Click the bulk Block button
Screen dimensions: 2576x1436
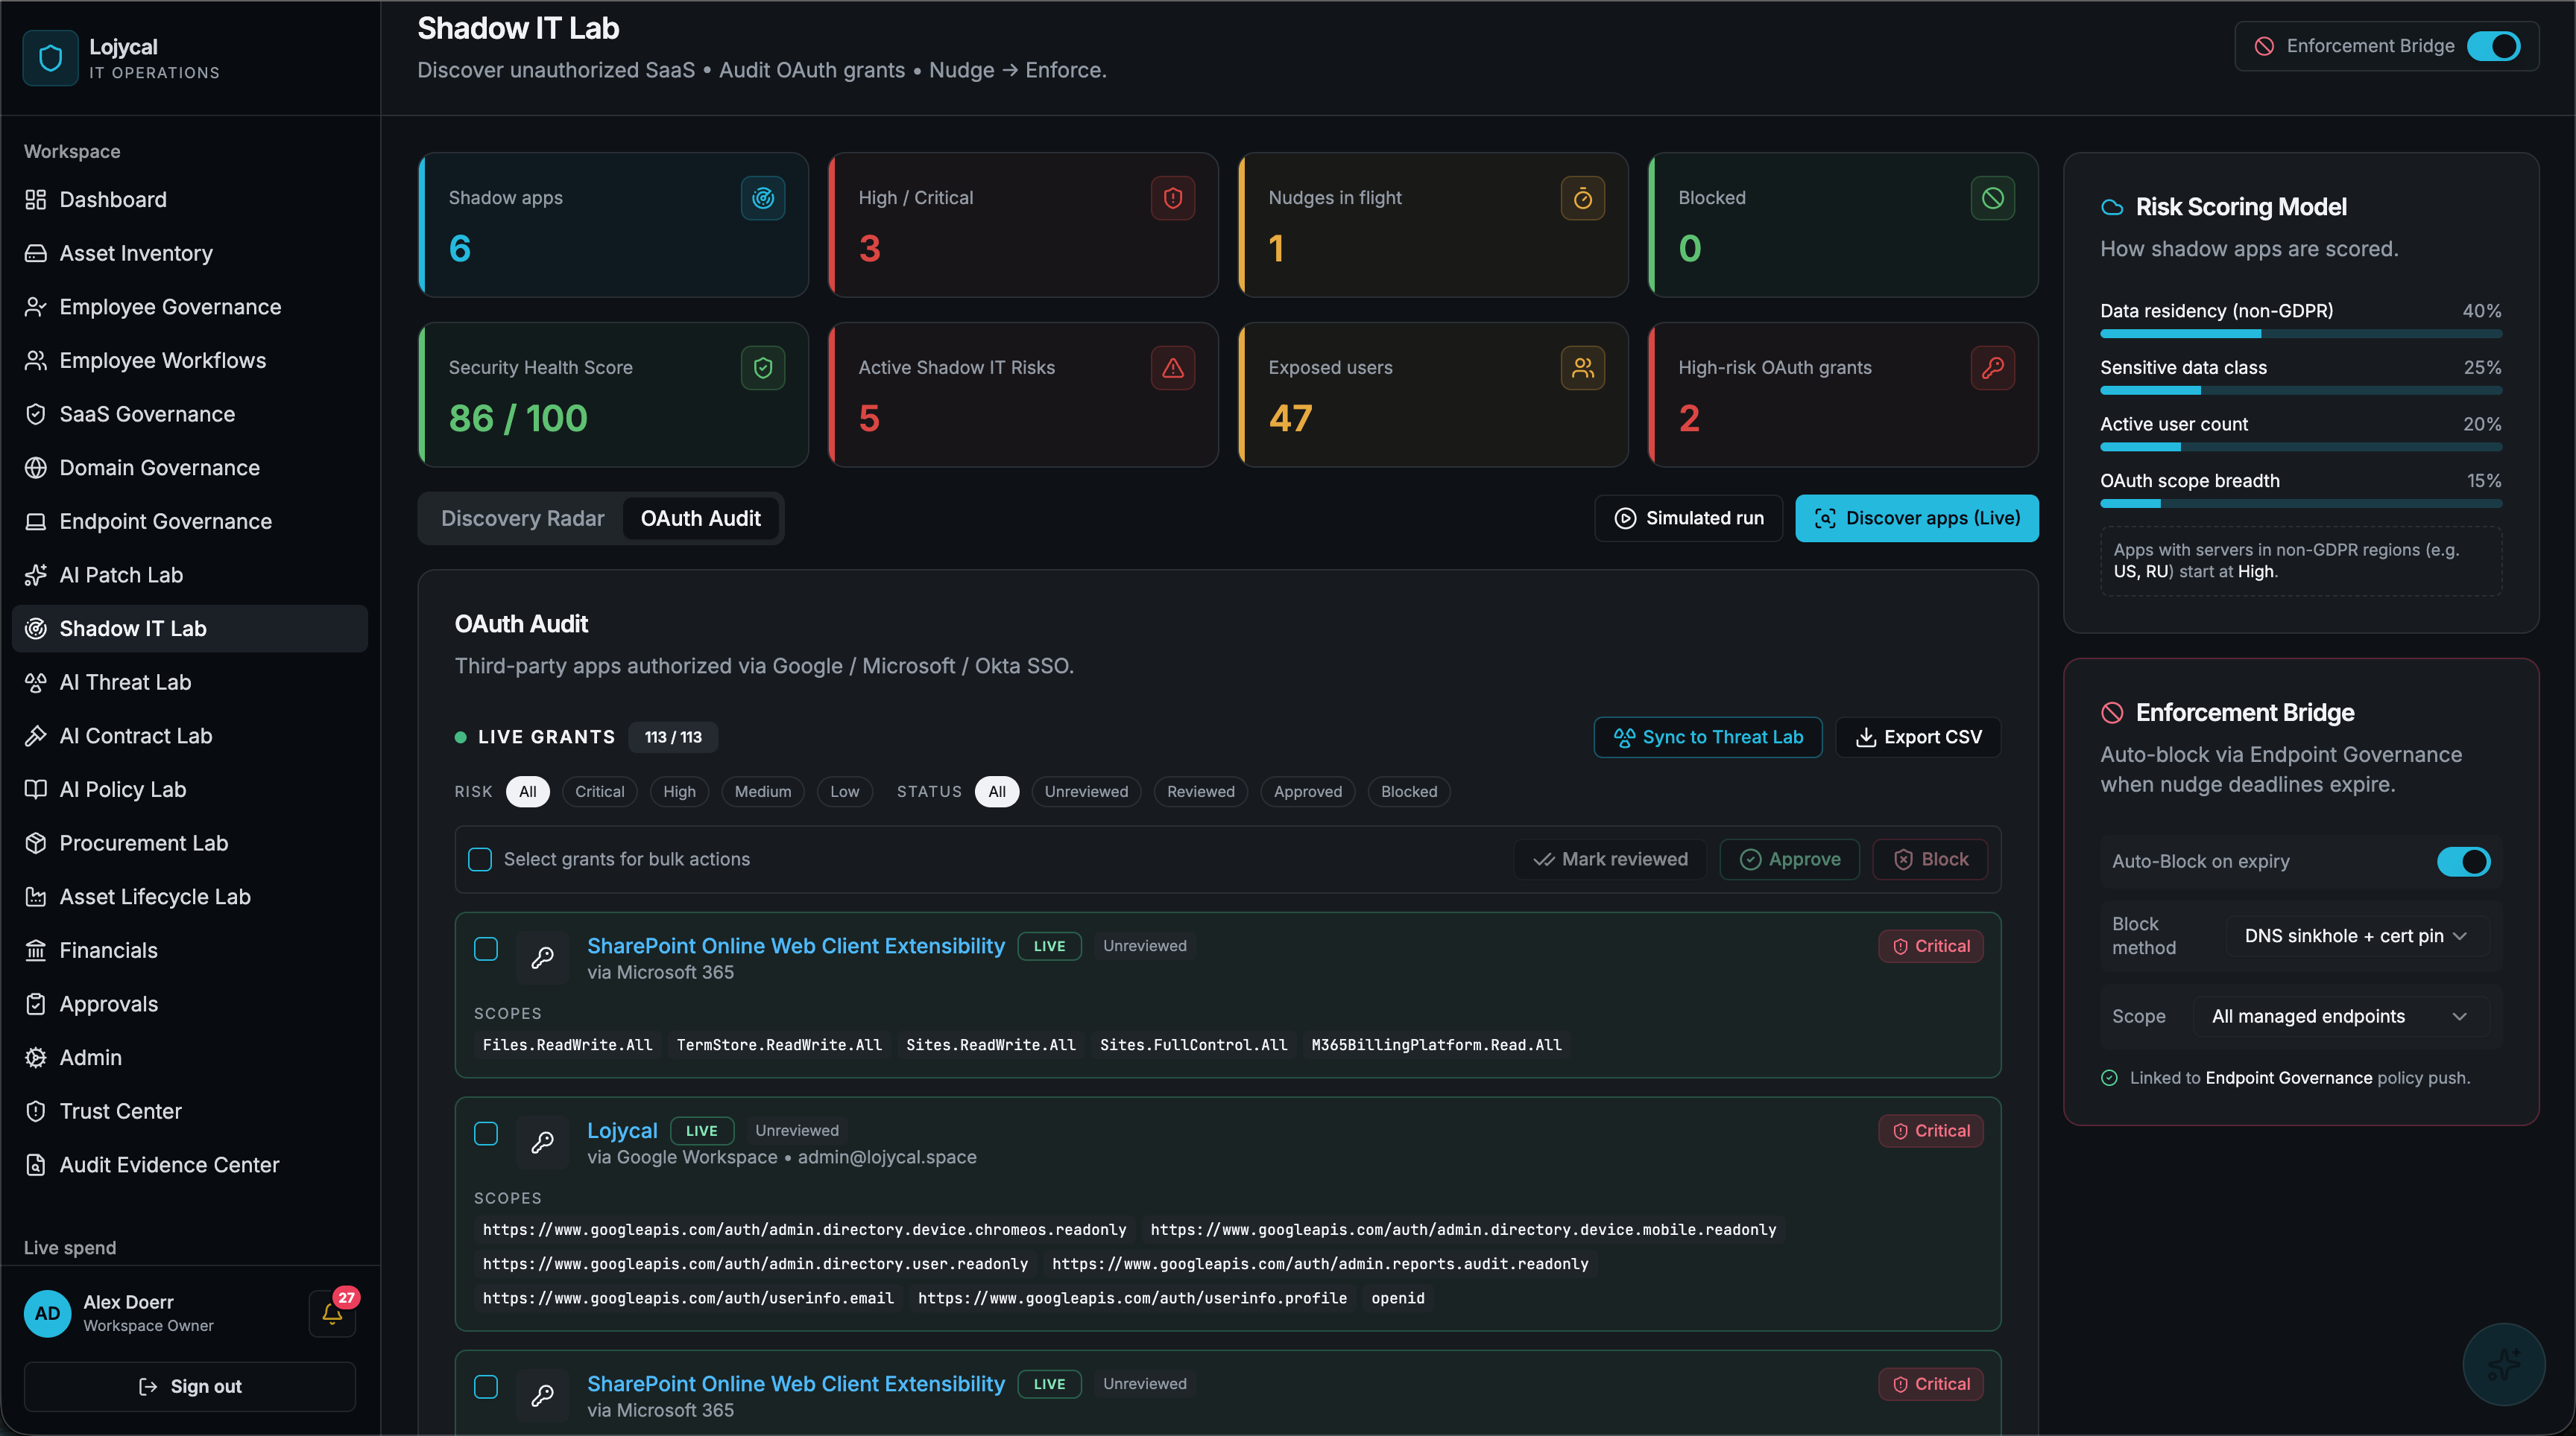click(1930, 860)
